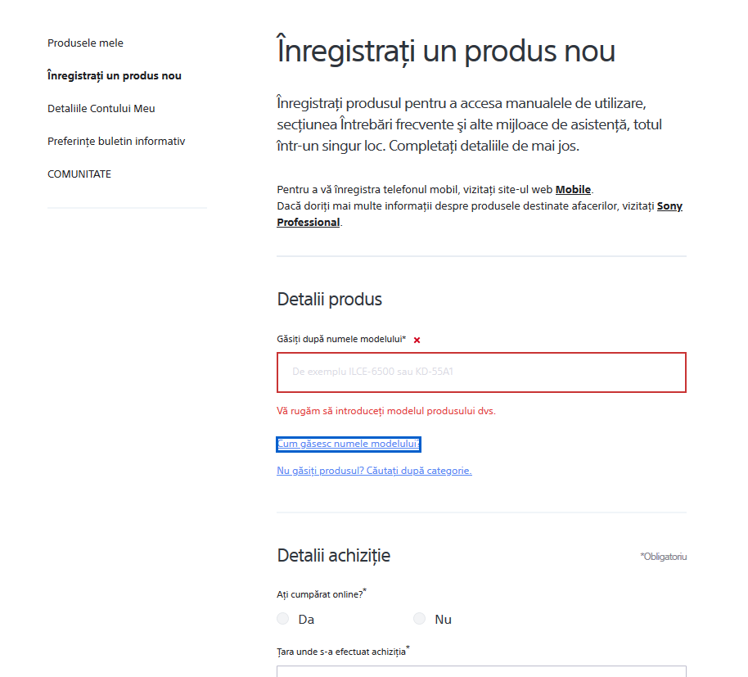The image size is (748, 677).
Task: Open "Produsele mele" in the sidebar
Action: coord(85,43)
